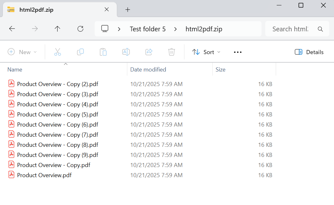334x205 pixels.
Task: Click the Paste clipboard icon
Action: 103,52
